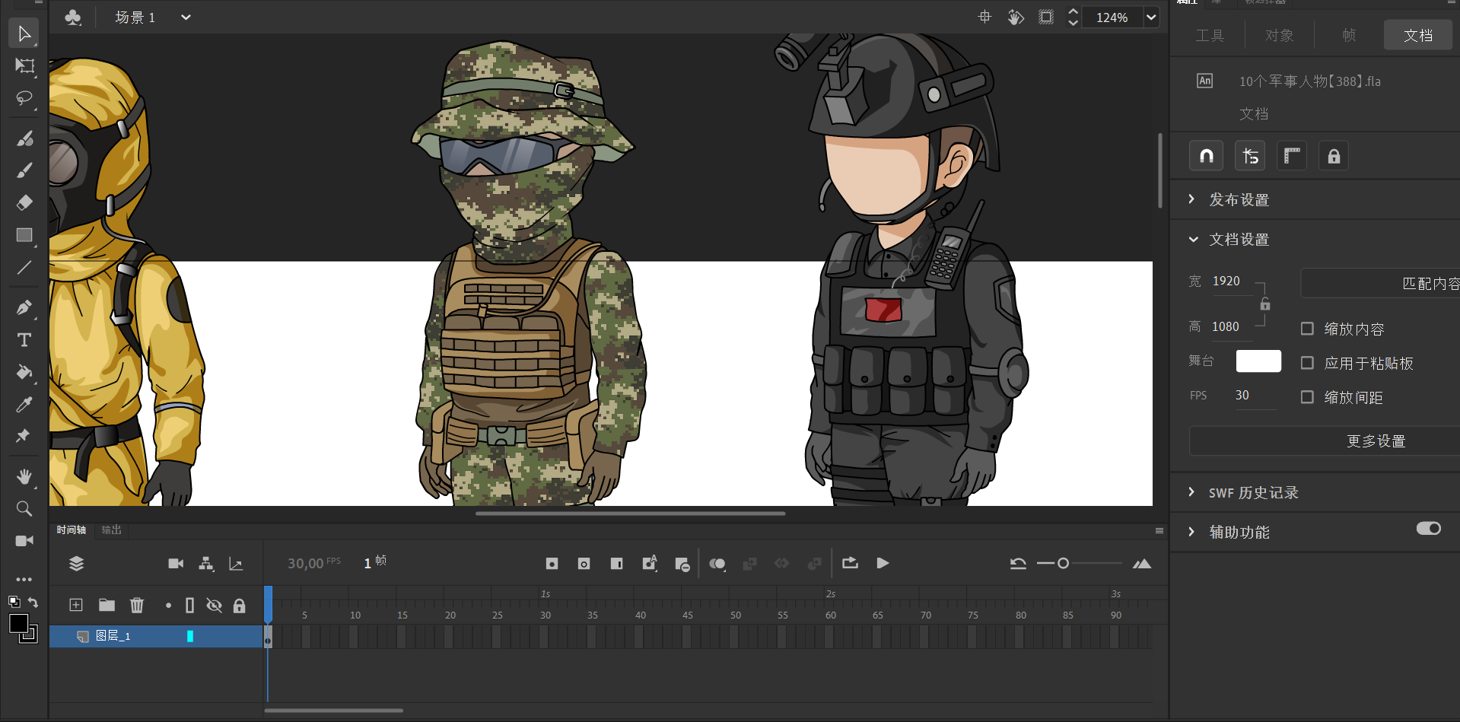The image size is (1460, 722).
Task: Enable the 缩放内容 checkbox
Action: tap(1307, 329)
